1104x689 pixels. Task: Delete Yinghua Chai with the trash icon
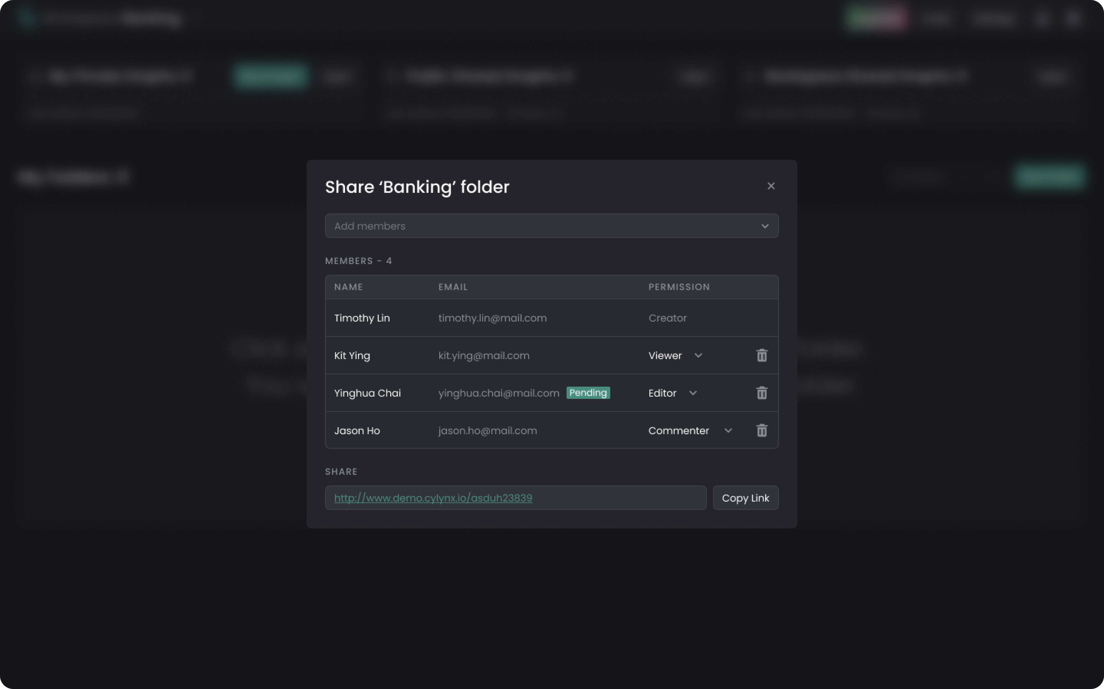click(x=761, y=393)
